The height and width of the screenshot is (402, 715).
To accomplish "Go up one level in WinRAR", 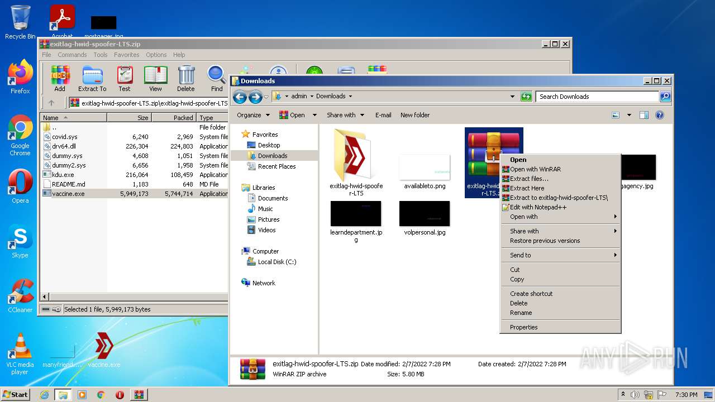I will coord(51,103).
